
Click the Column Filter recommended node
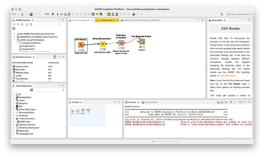tap(23, 66)
